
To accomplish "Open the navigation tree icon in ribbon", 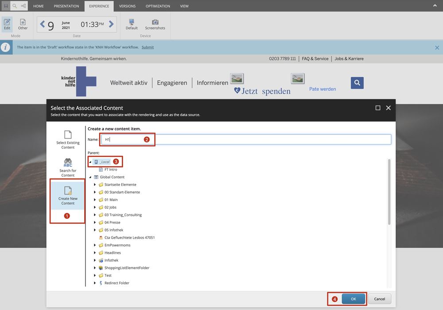I will [x=23, y=6].
